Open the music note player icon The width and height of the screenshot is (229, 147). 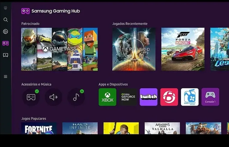[x=76, y=97]
